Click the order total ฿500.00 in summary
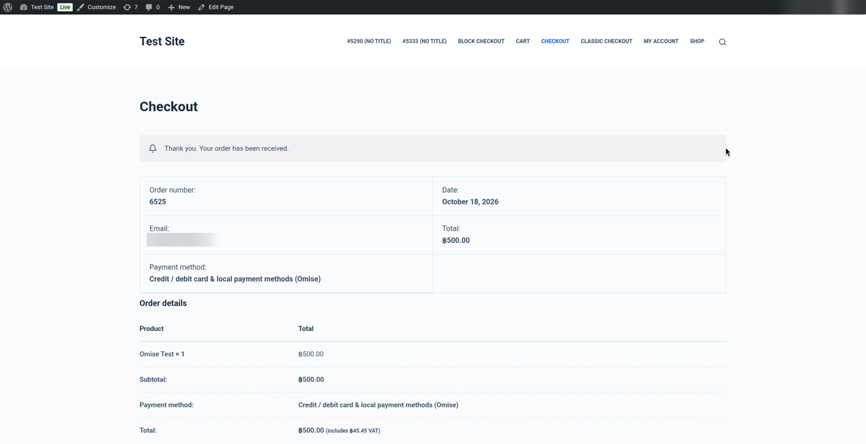Image resolution: width=866 pixels, height=444 pixels. click(456, 240)
